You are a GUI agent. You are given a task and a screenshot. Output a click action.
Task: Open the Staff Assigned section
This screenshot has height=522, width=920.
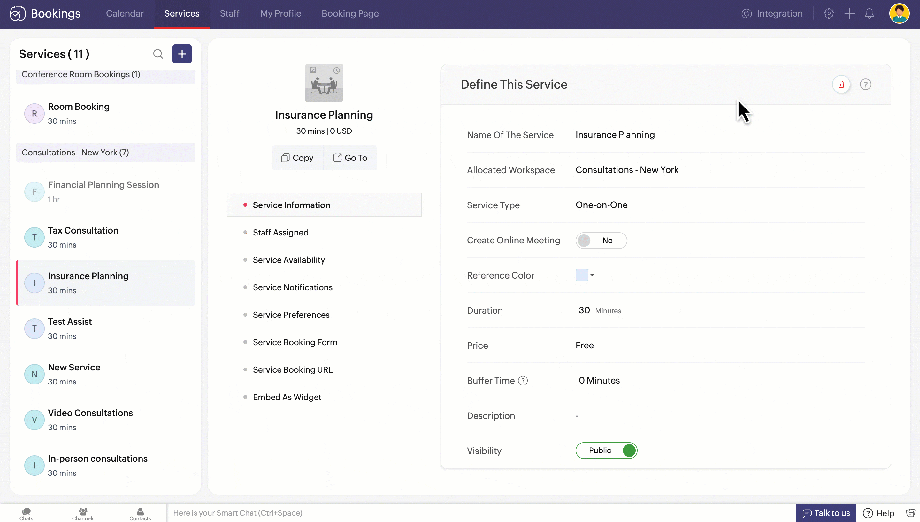[x=280, y=233]
